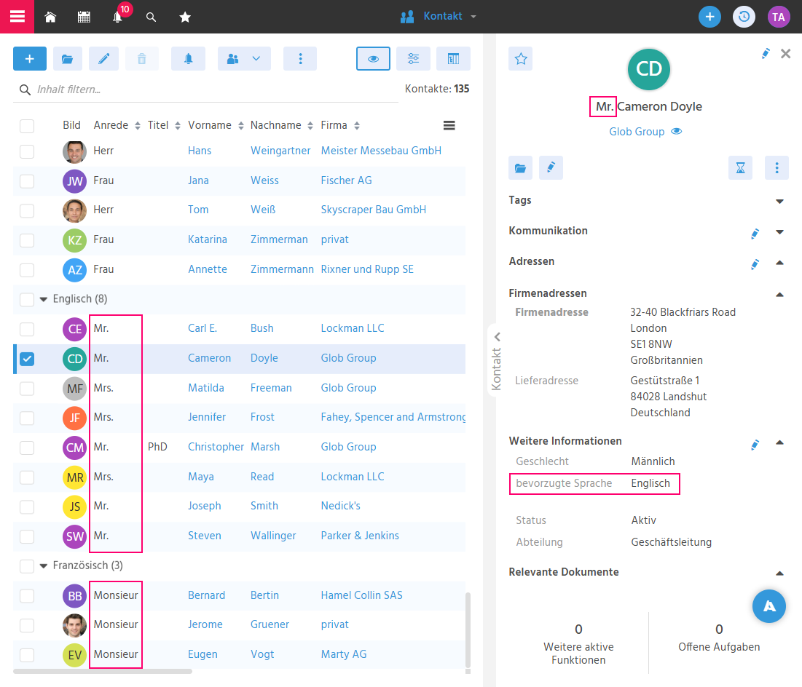
Task: Check the select-all header checkbox
Action: point(27,126)
